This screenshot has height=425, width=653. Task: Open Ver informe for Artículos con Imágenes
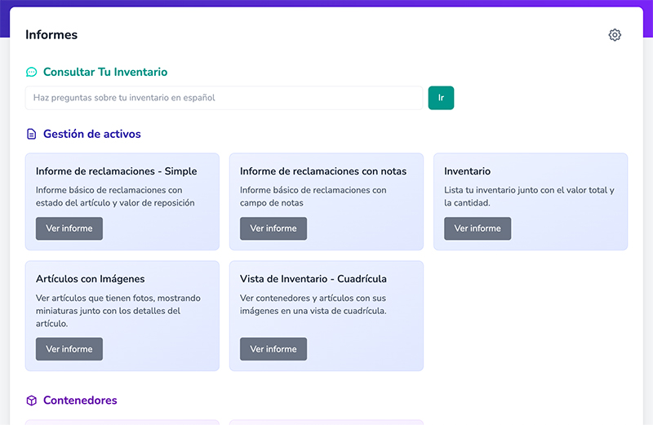(x=69, y=349)
